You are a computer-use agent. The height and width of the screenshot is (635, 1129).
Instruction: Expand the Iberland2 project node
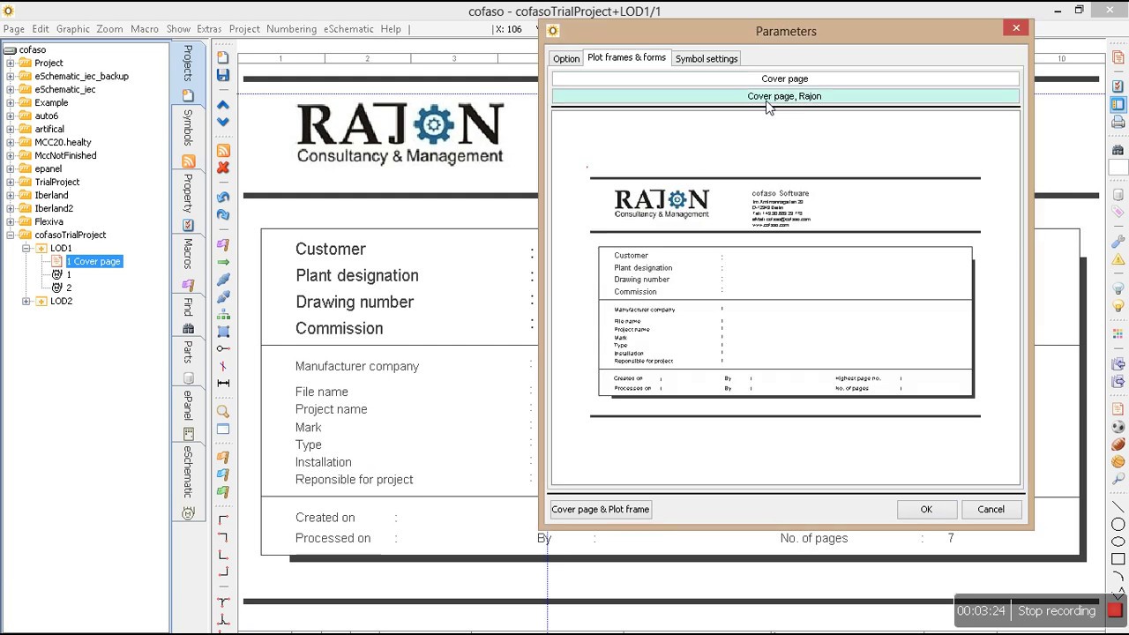pyautogui.click(x=11, y=208)
